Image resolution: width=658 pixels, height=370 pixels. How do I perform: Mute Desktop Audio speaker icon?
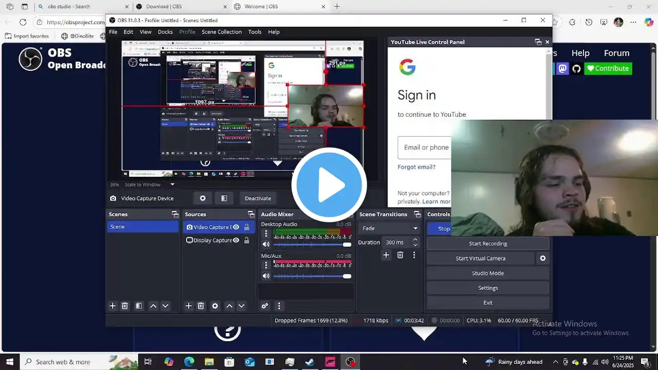point(266,245)
